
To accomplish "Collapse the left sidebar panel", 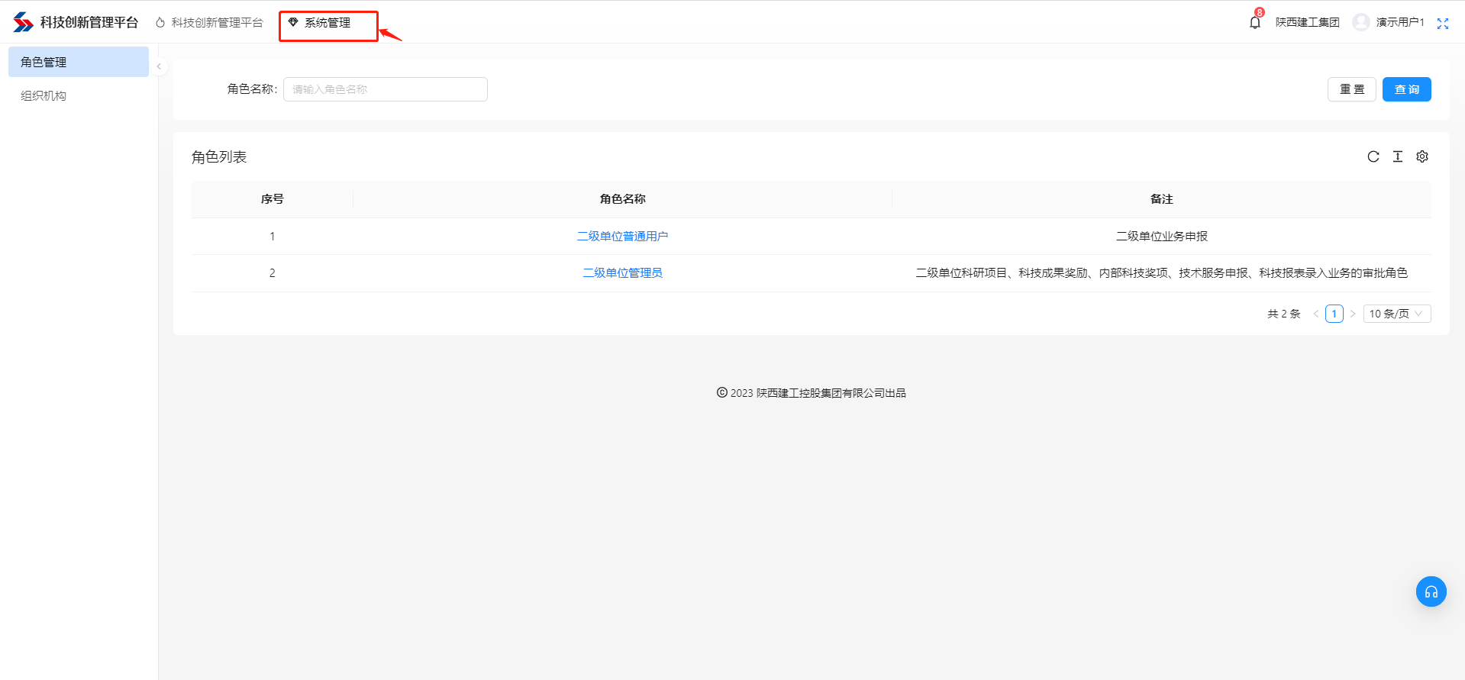I will (159, 66).
